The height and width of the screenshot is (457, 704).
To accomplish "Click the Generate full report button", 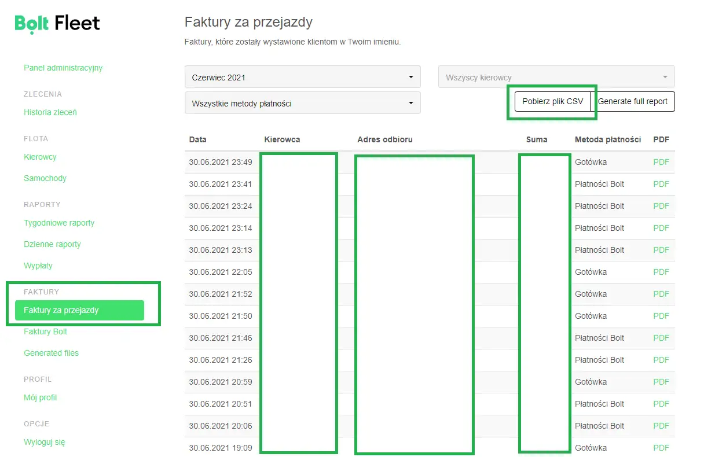I will click(x=632, y=101).
